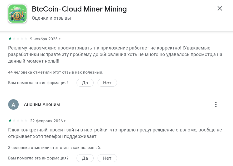233x166 pixels.
Task: Close the reviews dialog with the X
Action: click(x=220, y=8)
